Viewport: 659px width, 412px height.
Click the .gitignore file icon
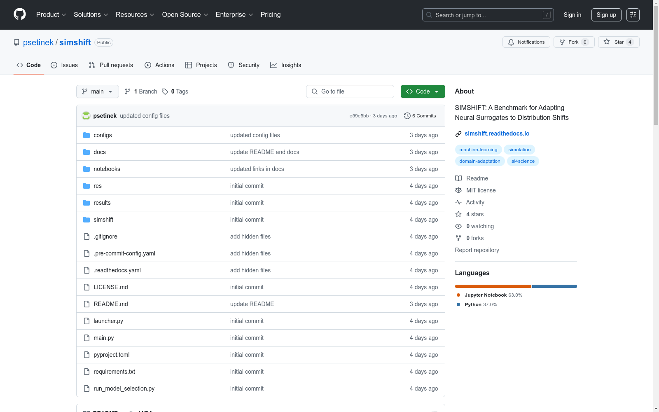[x=86, y=236]
